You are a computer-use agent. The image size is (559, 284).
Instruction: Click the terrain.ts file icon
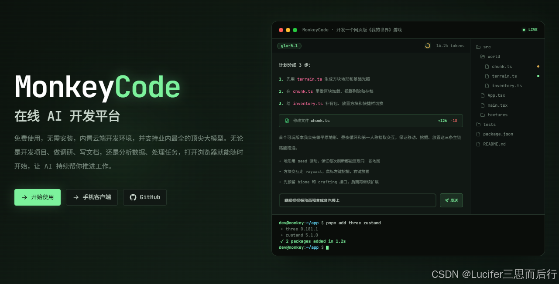[x=487, y=76]
